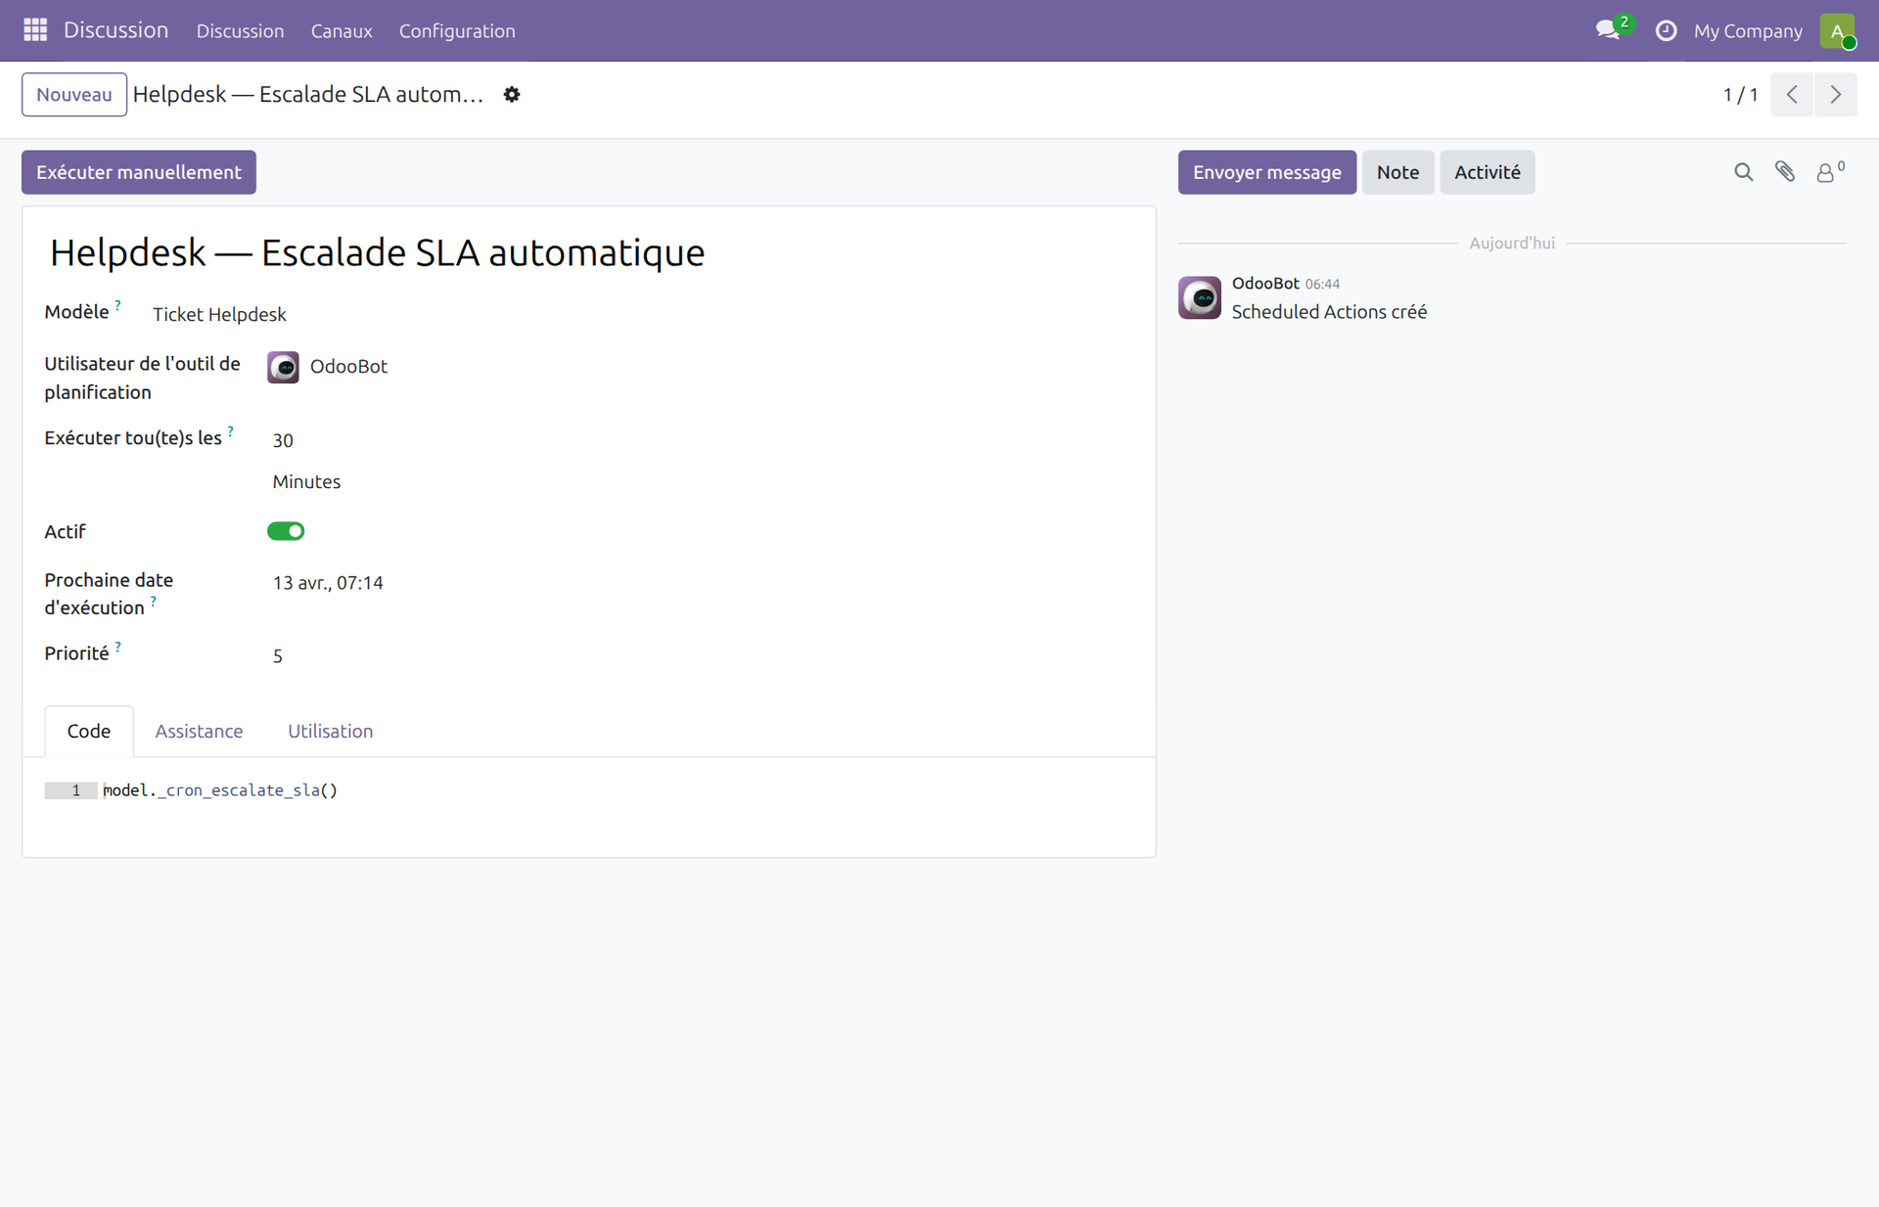The image size is (1879, 1207).
Task: Open the activities clock icon
Action: pyautogui.click(x=1666, y=30)
